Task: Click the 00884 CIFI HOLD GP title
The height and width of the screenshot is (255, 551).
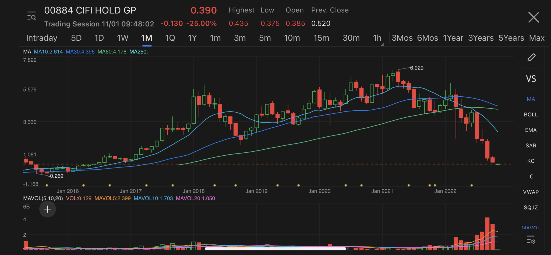Action: (90, 11)
